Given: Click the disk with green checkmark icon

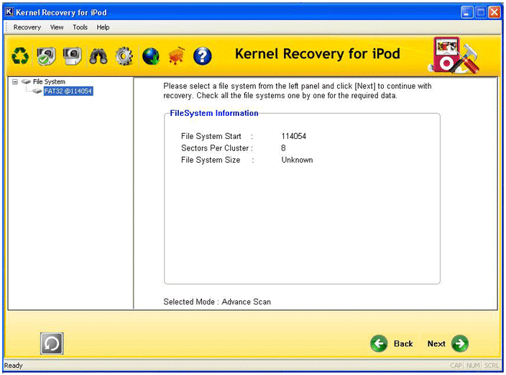Looking at the screenshot, I should click(46, 56).
